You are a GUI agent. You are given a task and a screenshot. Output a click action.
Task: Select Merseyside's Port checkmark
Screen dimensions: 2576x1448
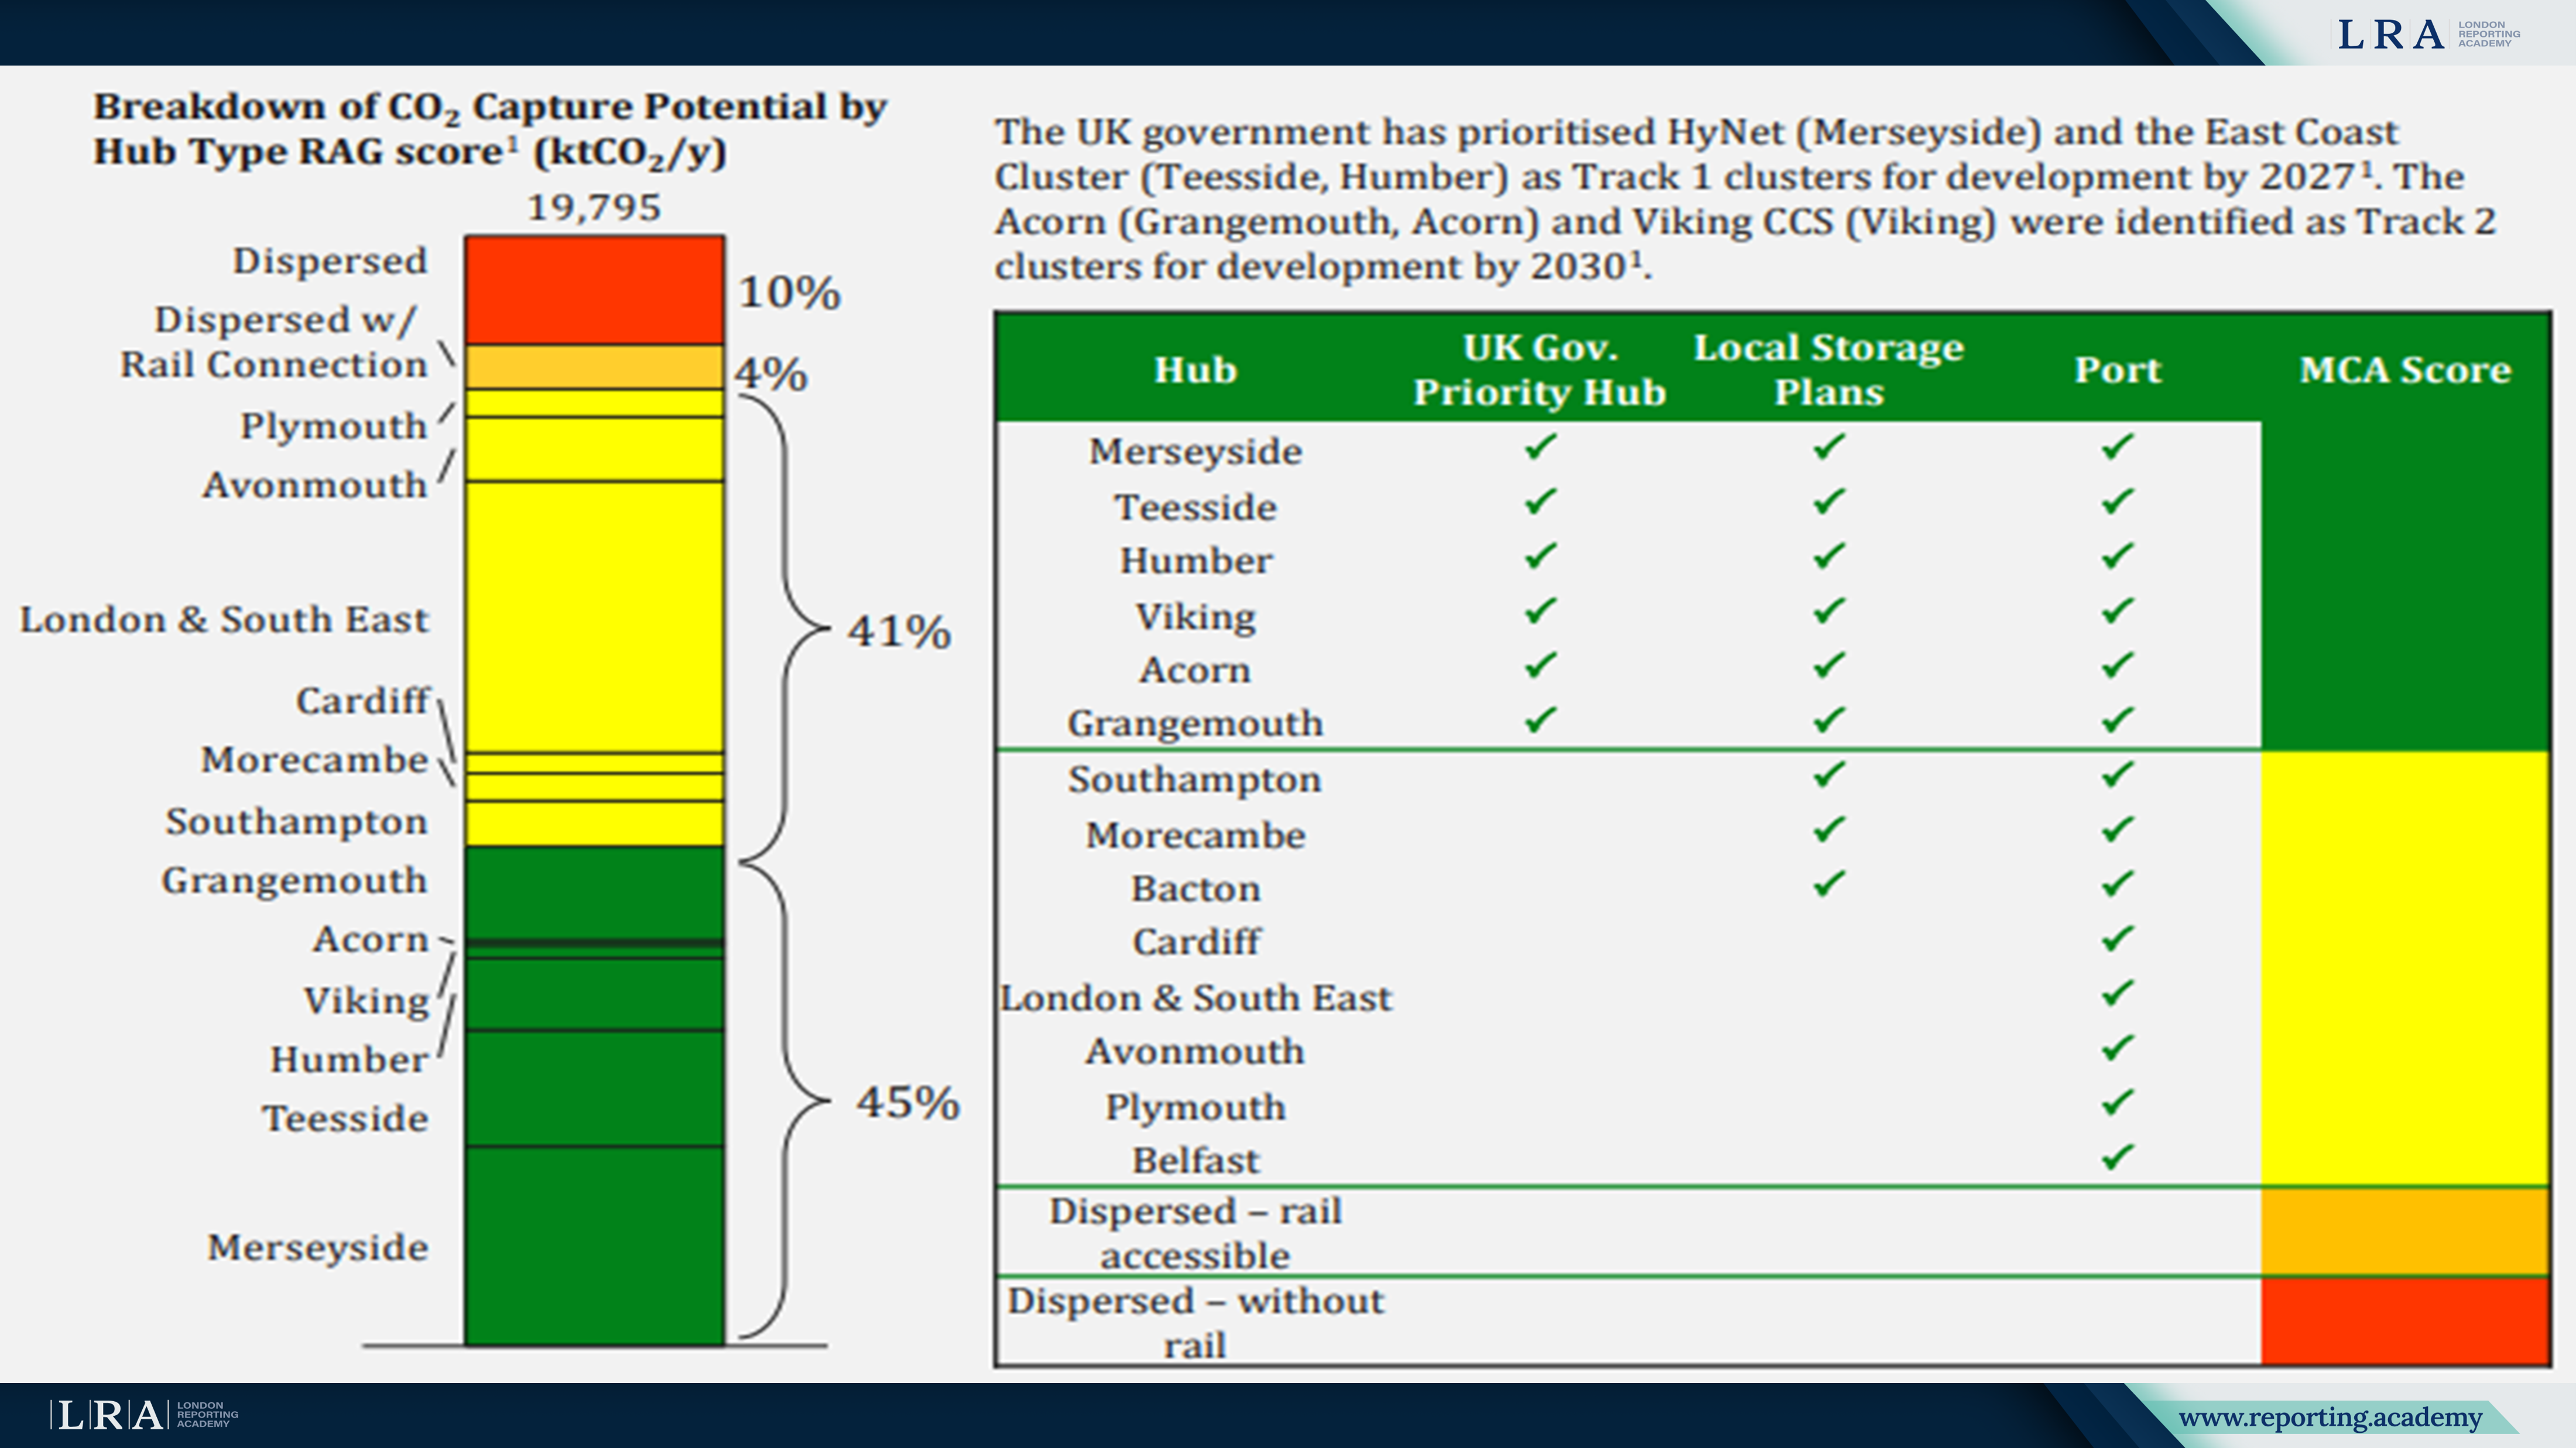pyautogui.click(x=2117, y=446)
